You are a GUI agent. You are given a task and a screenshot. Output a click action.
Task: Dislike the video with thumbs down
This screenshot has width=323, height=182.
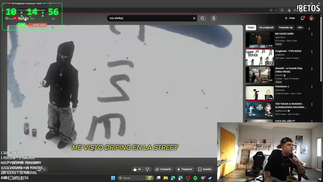(147, 169)
